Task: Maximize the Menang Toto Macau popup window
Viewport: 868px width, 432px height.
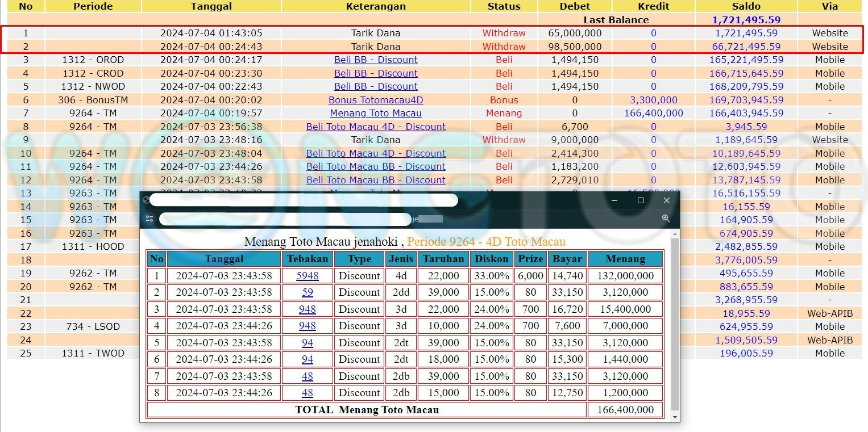Action: (641, 200)
